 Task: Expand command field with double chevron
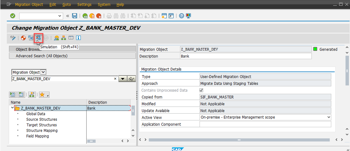coord(68,16)
